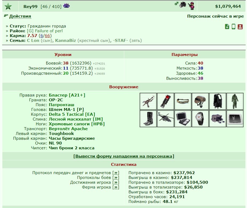Click Вывести форму нападения на персонажа link
The height and width of the screenshot is (208, 247).
(124, 156)
